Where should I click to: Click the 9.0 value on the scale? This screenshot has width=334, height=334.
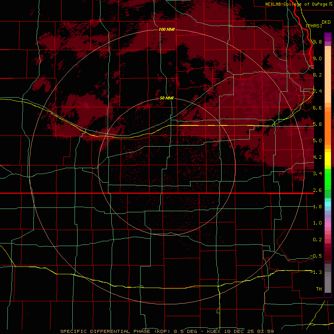tap(317, 59)
